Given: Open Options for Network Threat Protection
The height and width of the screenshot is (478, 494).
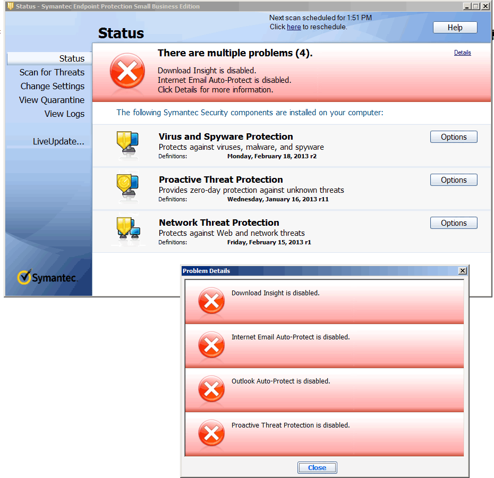Looking at the screenshot, I should [454, 223].
